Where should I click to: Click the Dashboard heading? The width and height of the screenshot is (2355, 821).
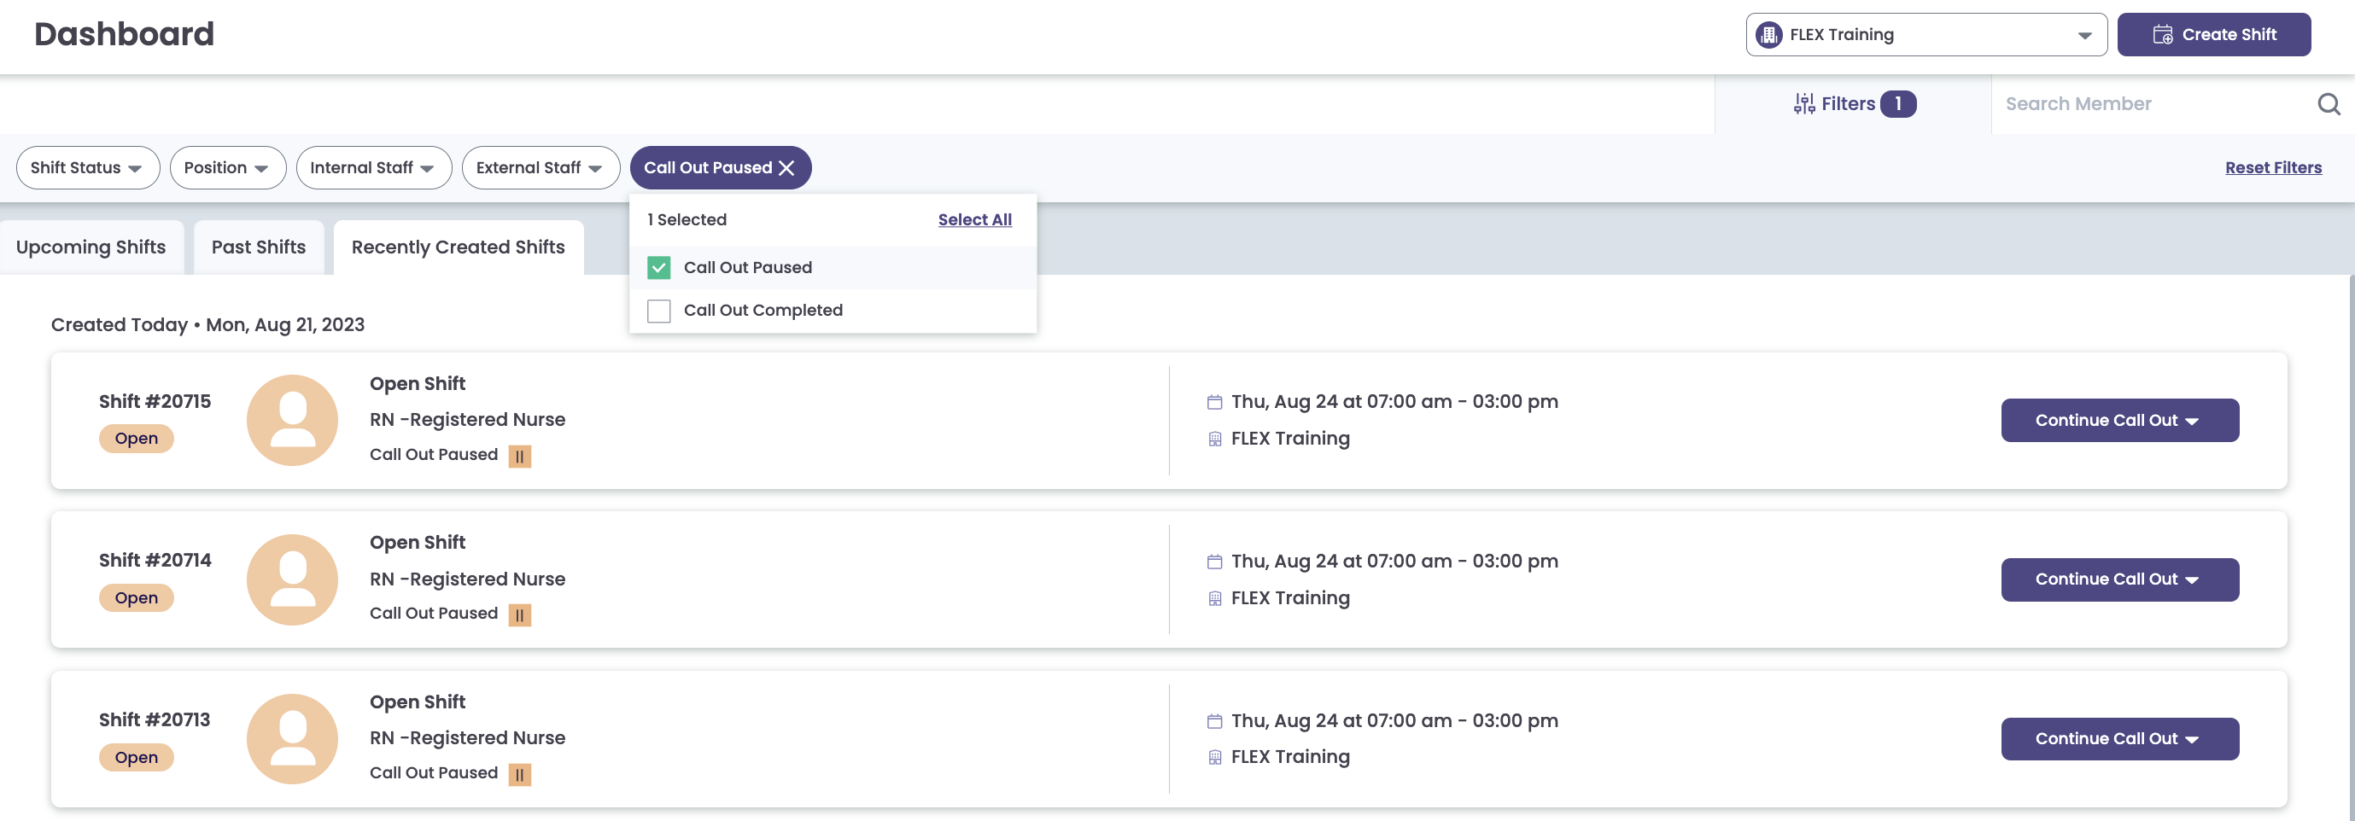pos(125,35)
